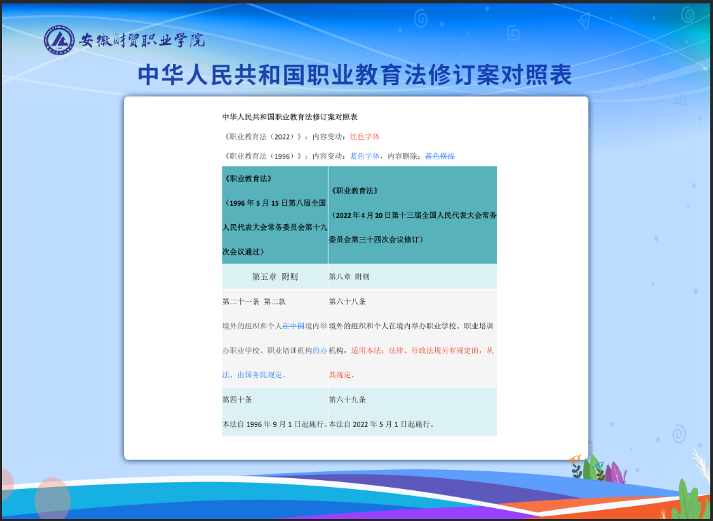Click the large blue slide title heading
Viewport: 713px width, 521px height.
pyautogui.click(x=355, y=75)
